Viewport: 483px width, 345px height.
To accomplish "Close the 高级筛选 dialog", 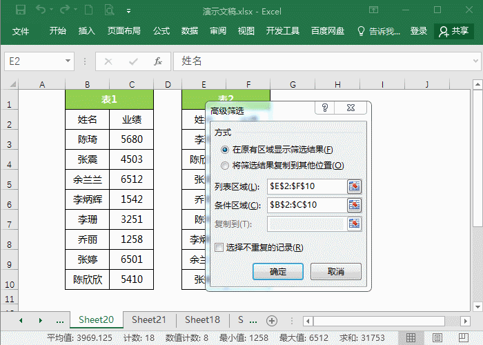I will click(x=351, y=108).
